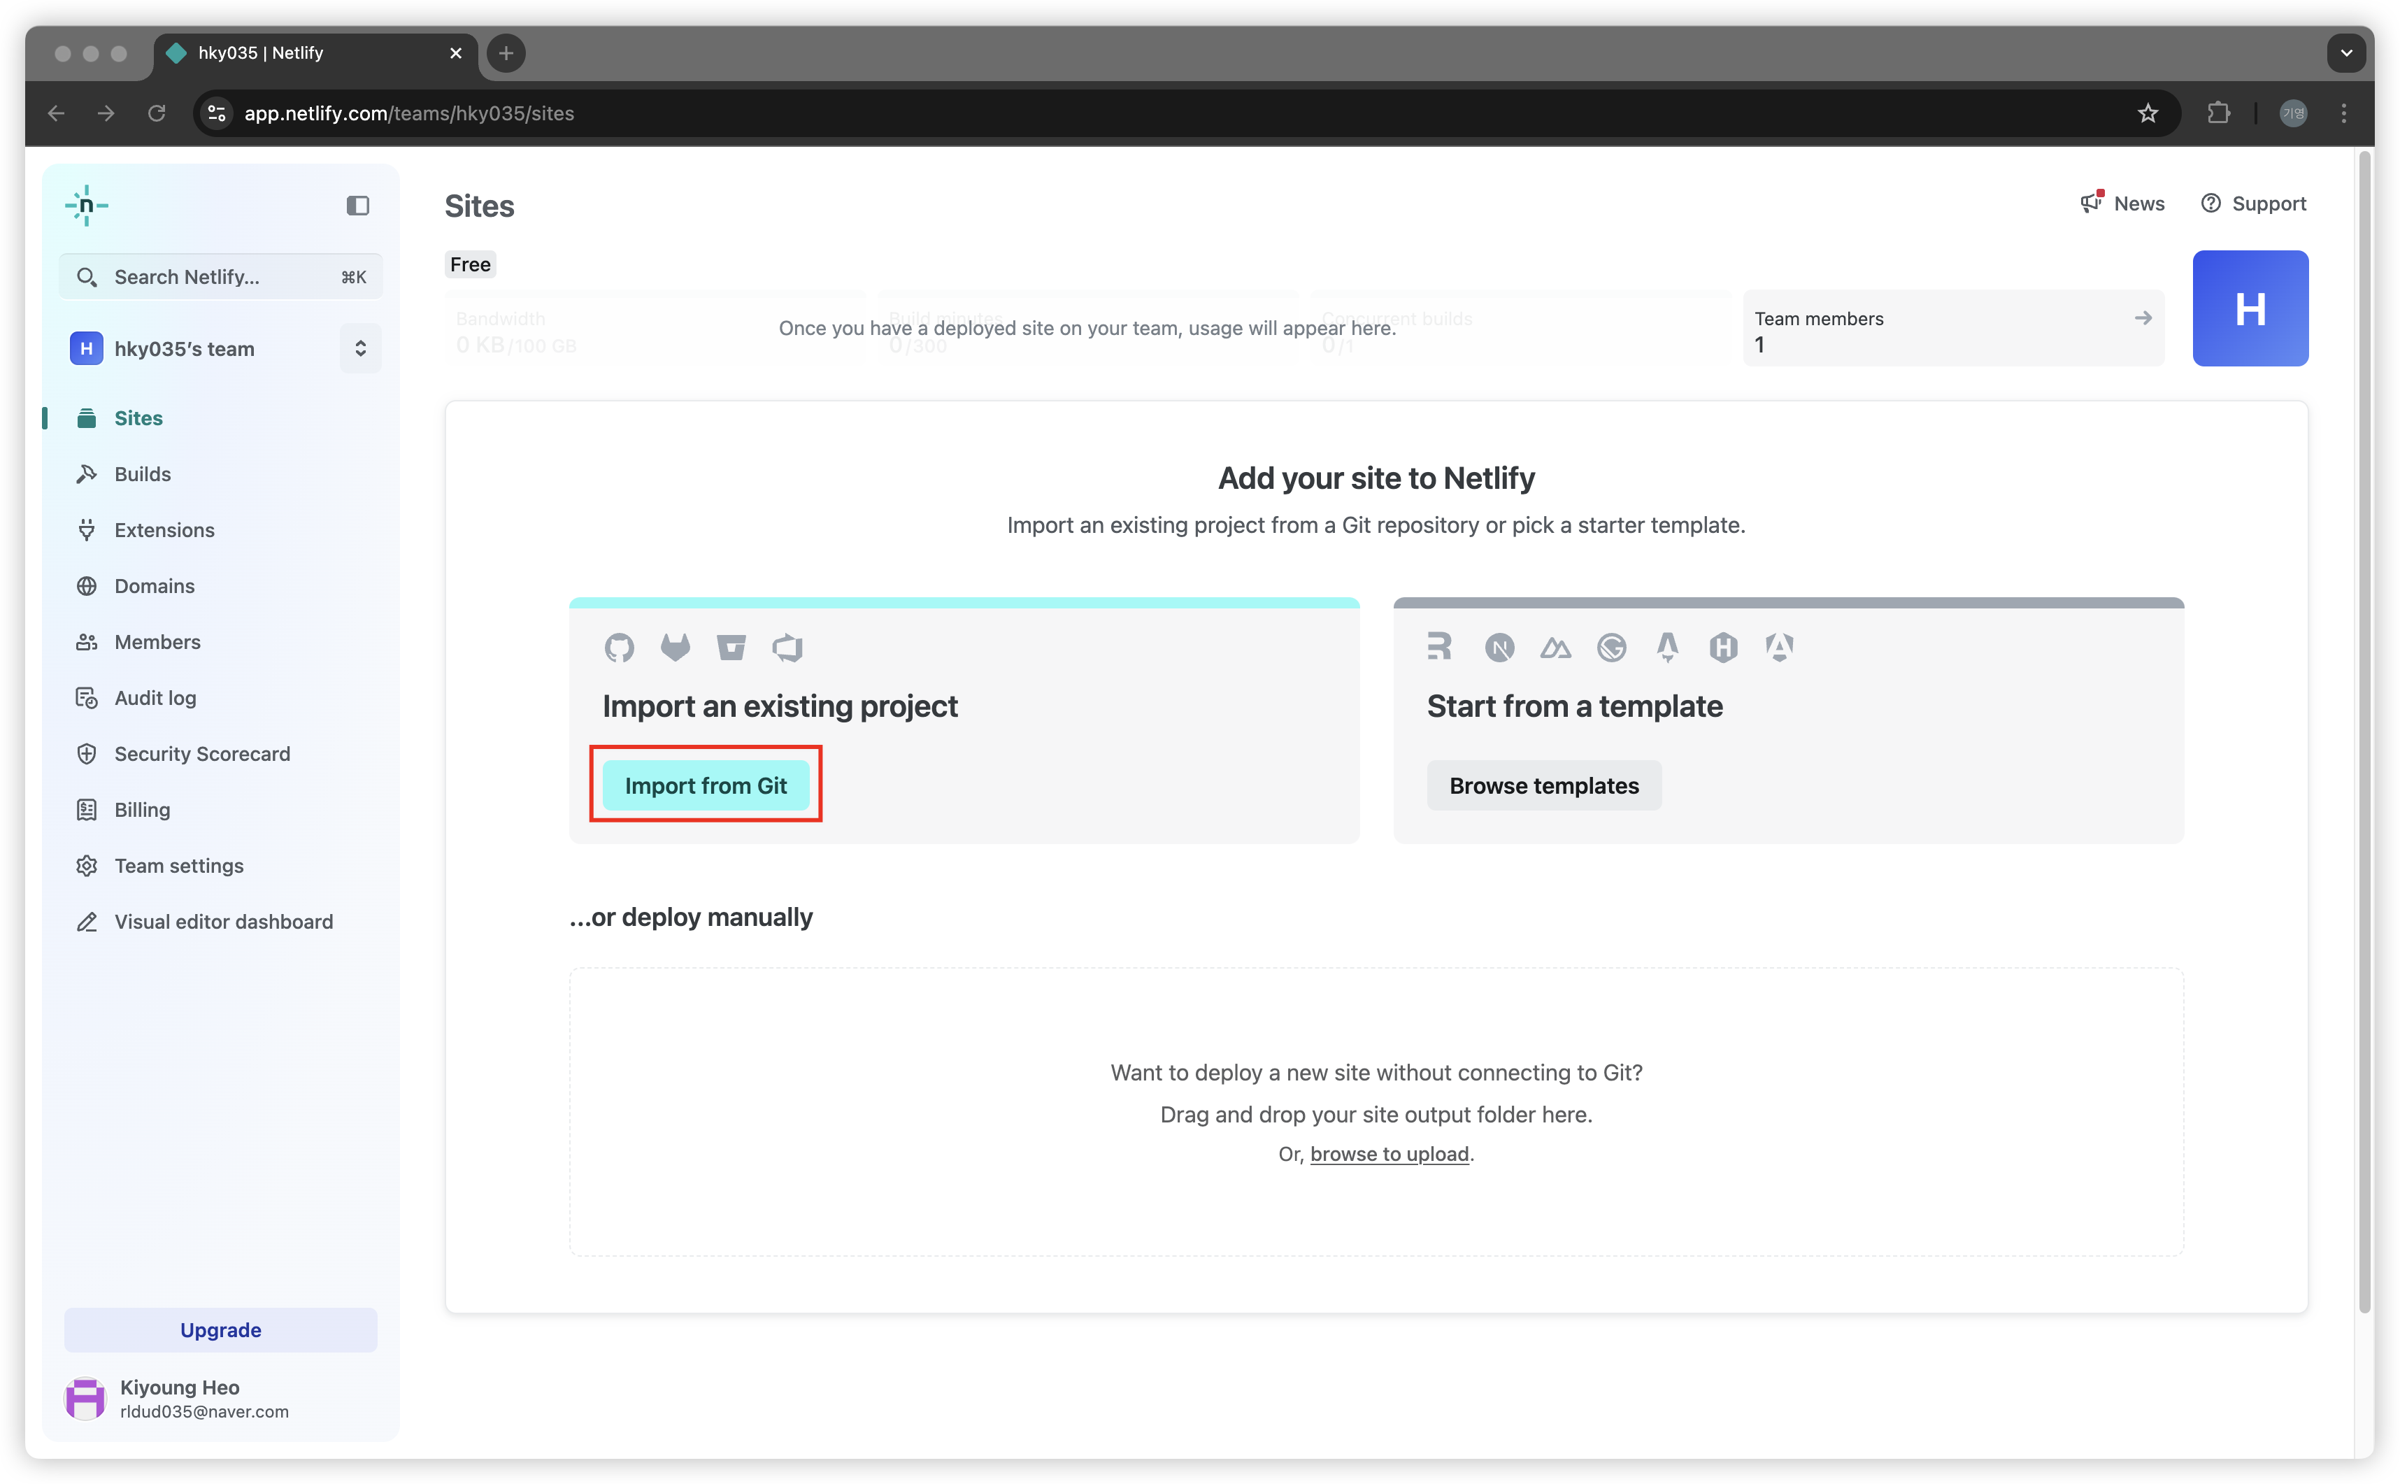Click Browse templates button

pos(1543,785)
